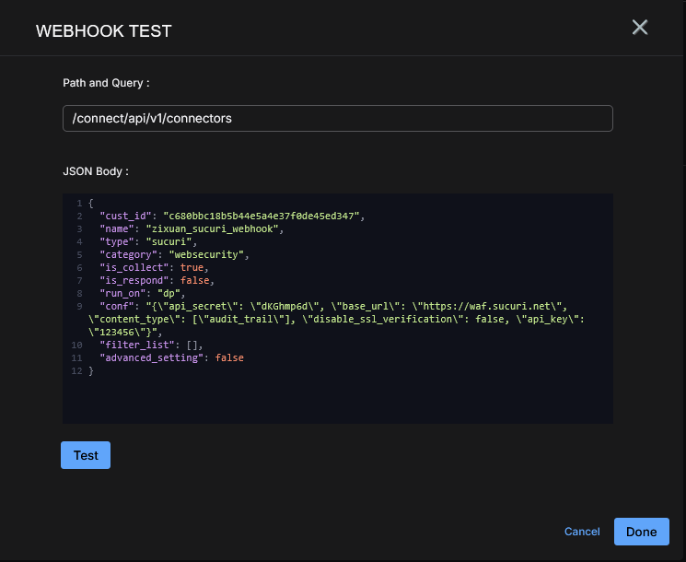Click the false value of is_respond

tap(195, 281)
